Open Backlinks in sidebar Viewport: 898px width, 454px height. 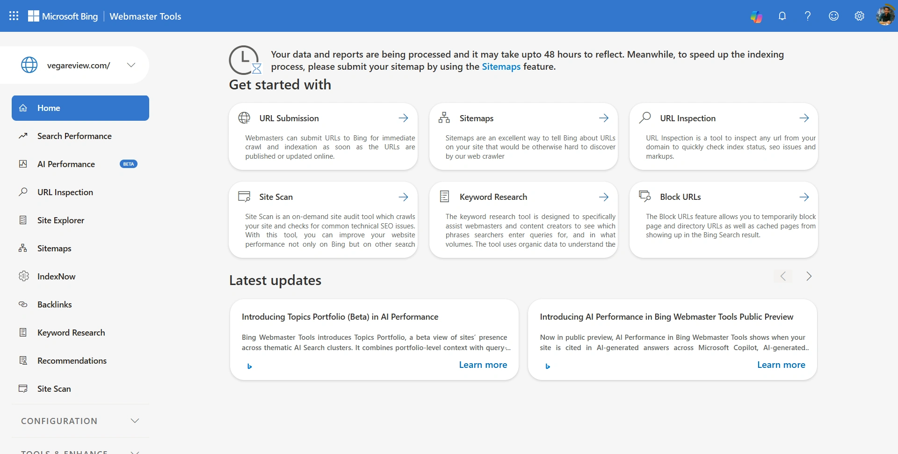click(x=80, y=305)
